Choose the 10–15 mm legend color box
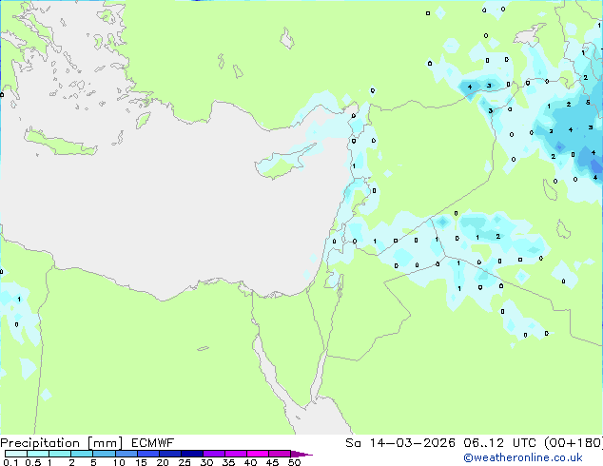 pyautogui.click(x=126, y=454)
